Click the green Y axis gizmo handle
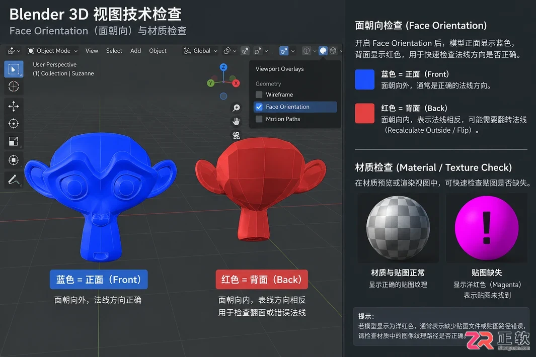This screenshot has height=357, width=536. pyautogui.click(x=210, y=83)
